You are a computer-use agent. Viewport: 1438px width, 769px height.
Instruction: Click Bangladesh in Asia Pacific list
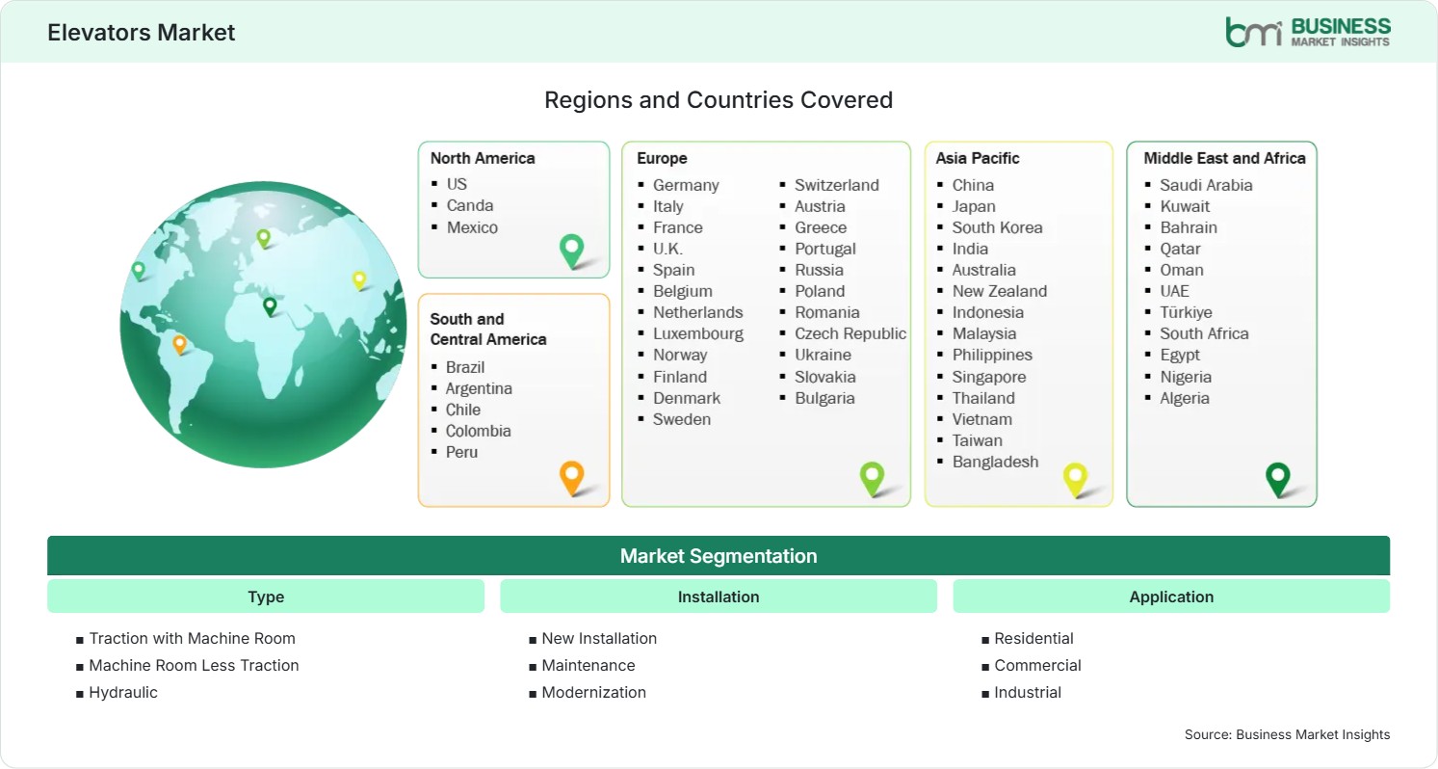996,462
